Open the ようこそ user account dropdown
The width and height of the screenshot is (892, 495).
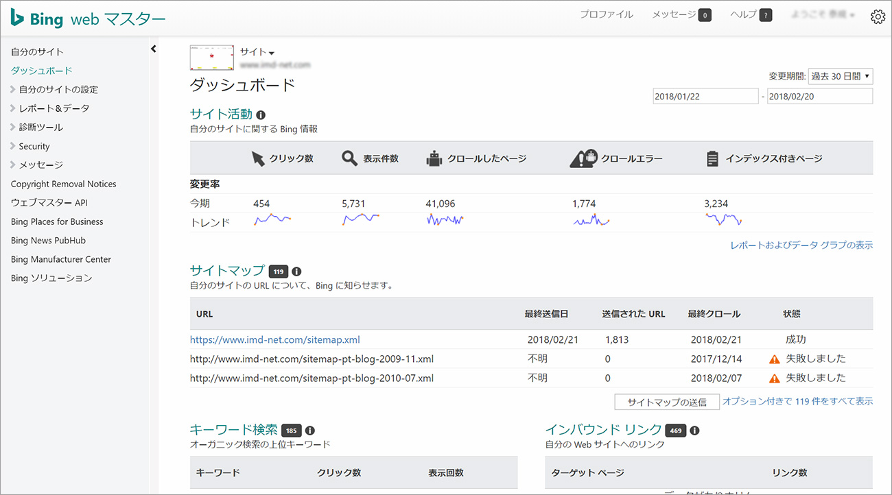pos(823,14)
